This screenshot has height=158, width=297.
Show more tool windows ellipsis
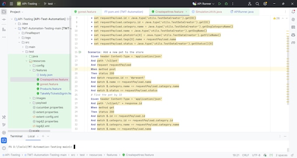pos(4,37)
